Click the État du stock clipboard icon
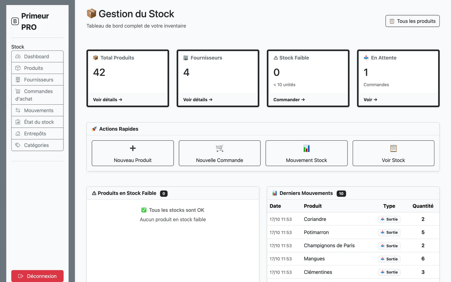The height and width of the screenshot is (282, 451). tap(18, 122)
